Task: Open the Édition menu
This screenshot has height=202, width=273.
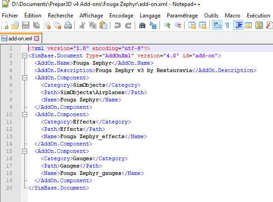Action: [33, 16]
